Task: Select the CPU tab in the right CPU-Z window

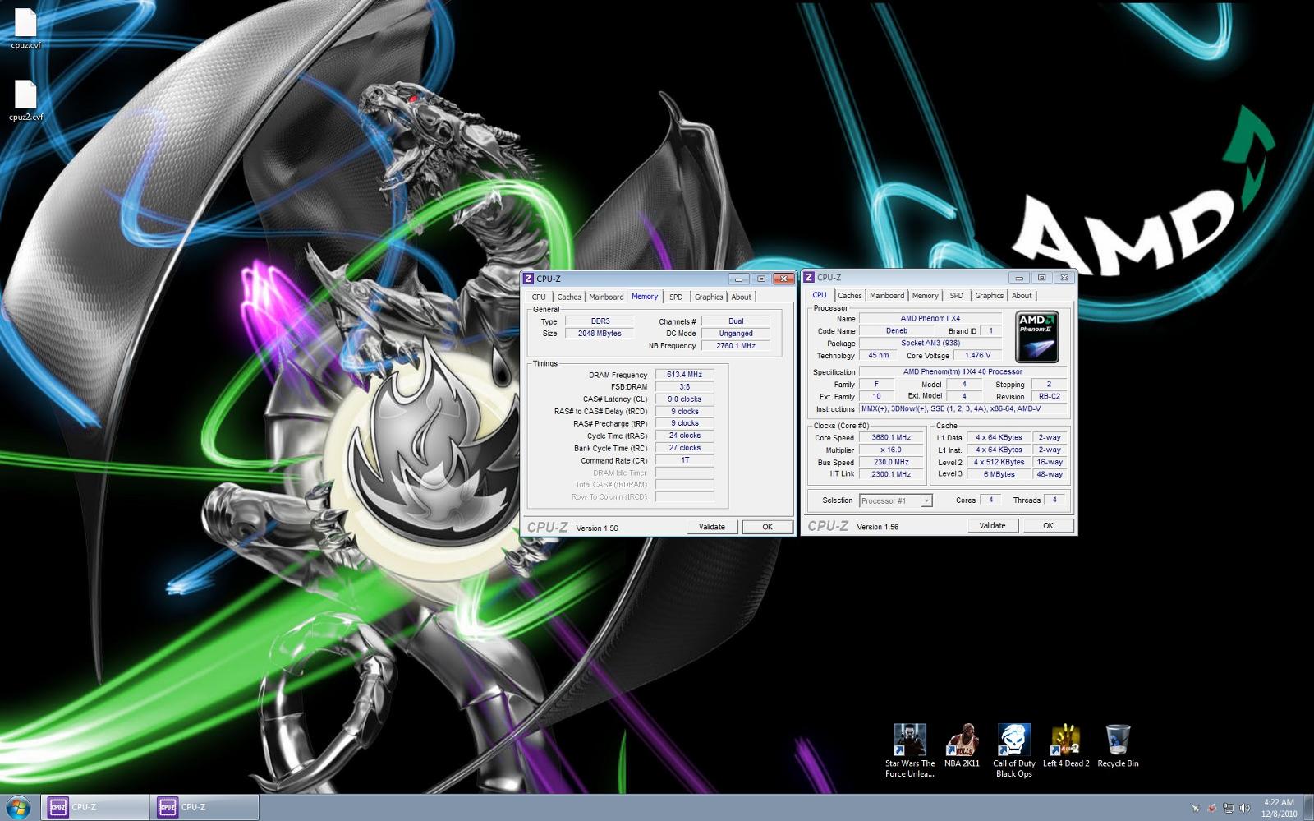Action: coord(820,295)
